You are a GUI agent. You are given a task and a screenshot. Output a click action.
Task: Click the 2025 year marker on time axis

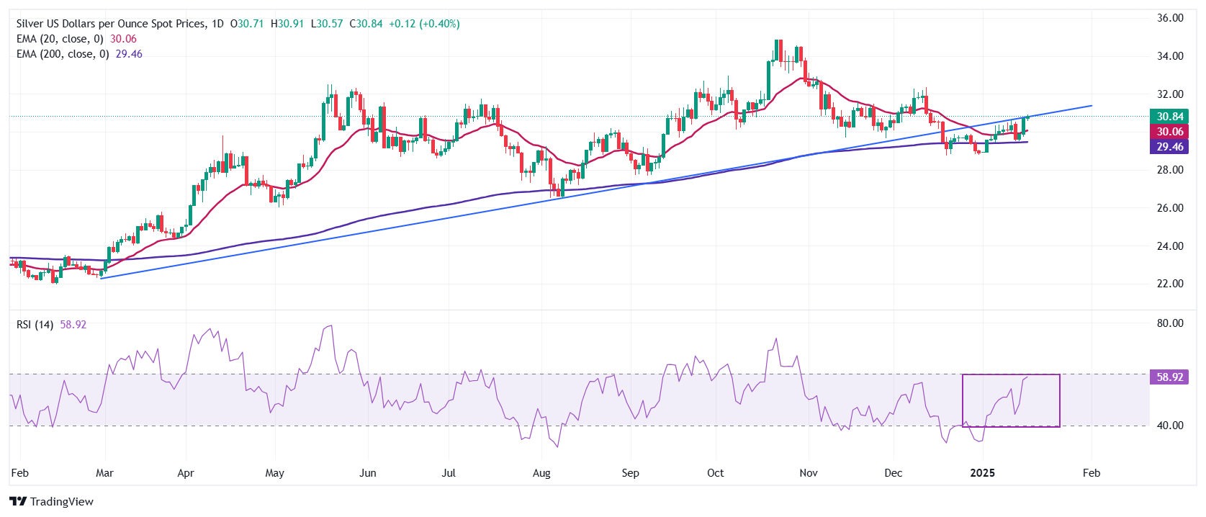pyautogui.click(x=982, y=473)
